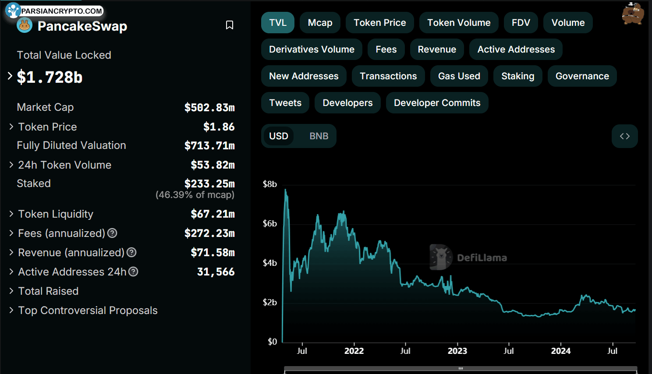Enable the Tweets chart metric

click(285, 103)
